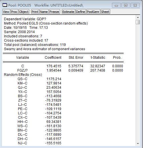Freeze the output table
Image resolution: width=143 pixels, height=148 pixels.
coord(54,12)
